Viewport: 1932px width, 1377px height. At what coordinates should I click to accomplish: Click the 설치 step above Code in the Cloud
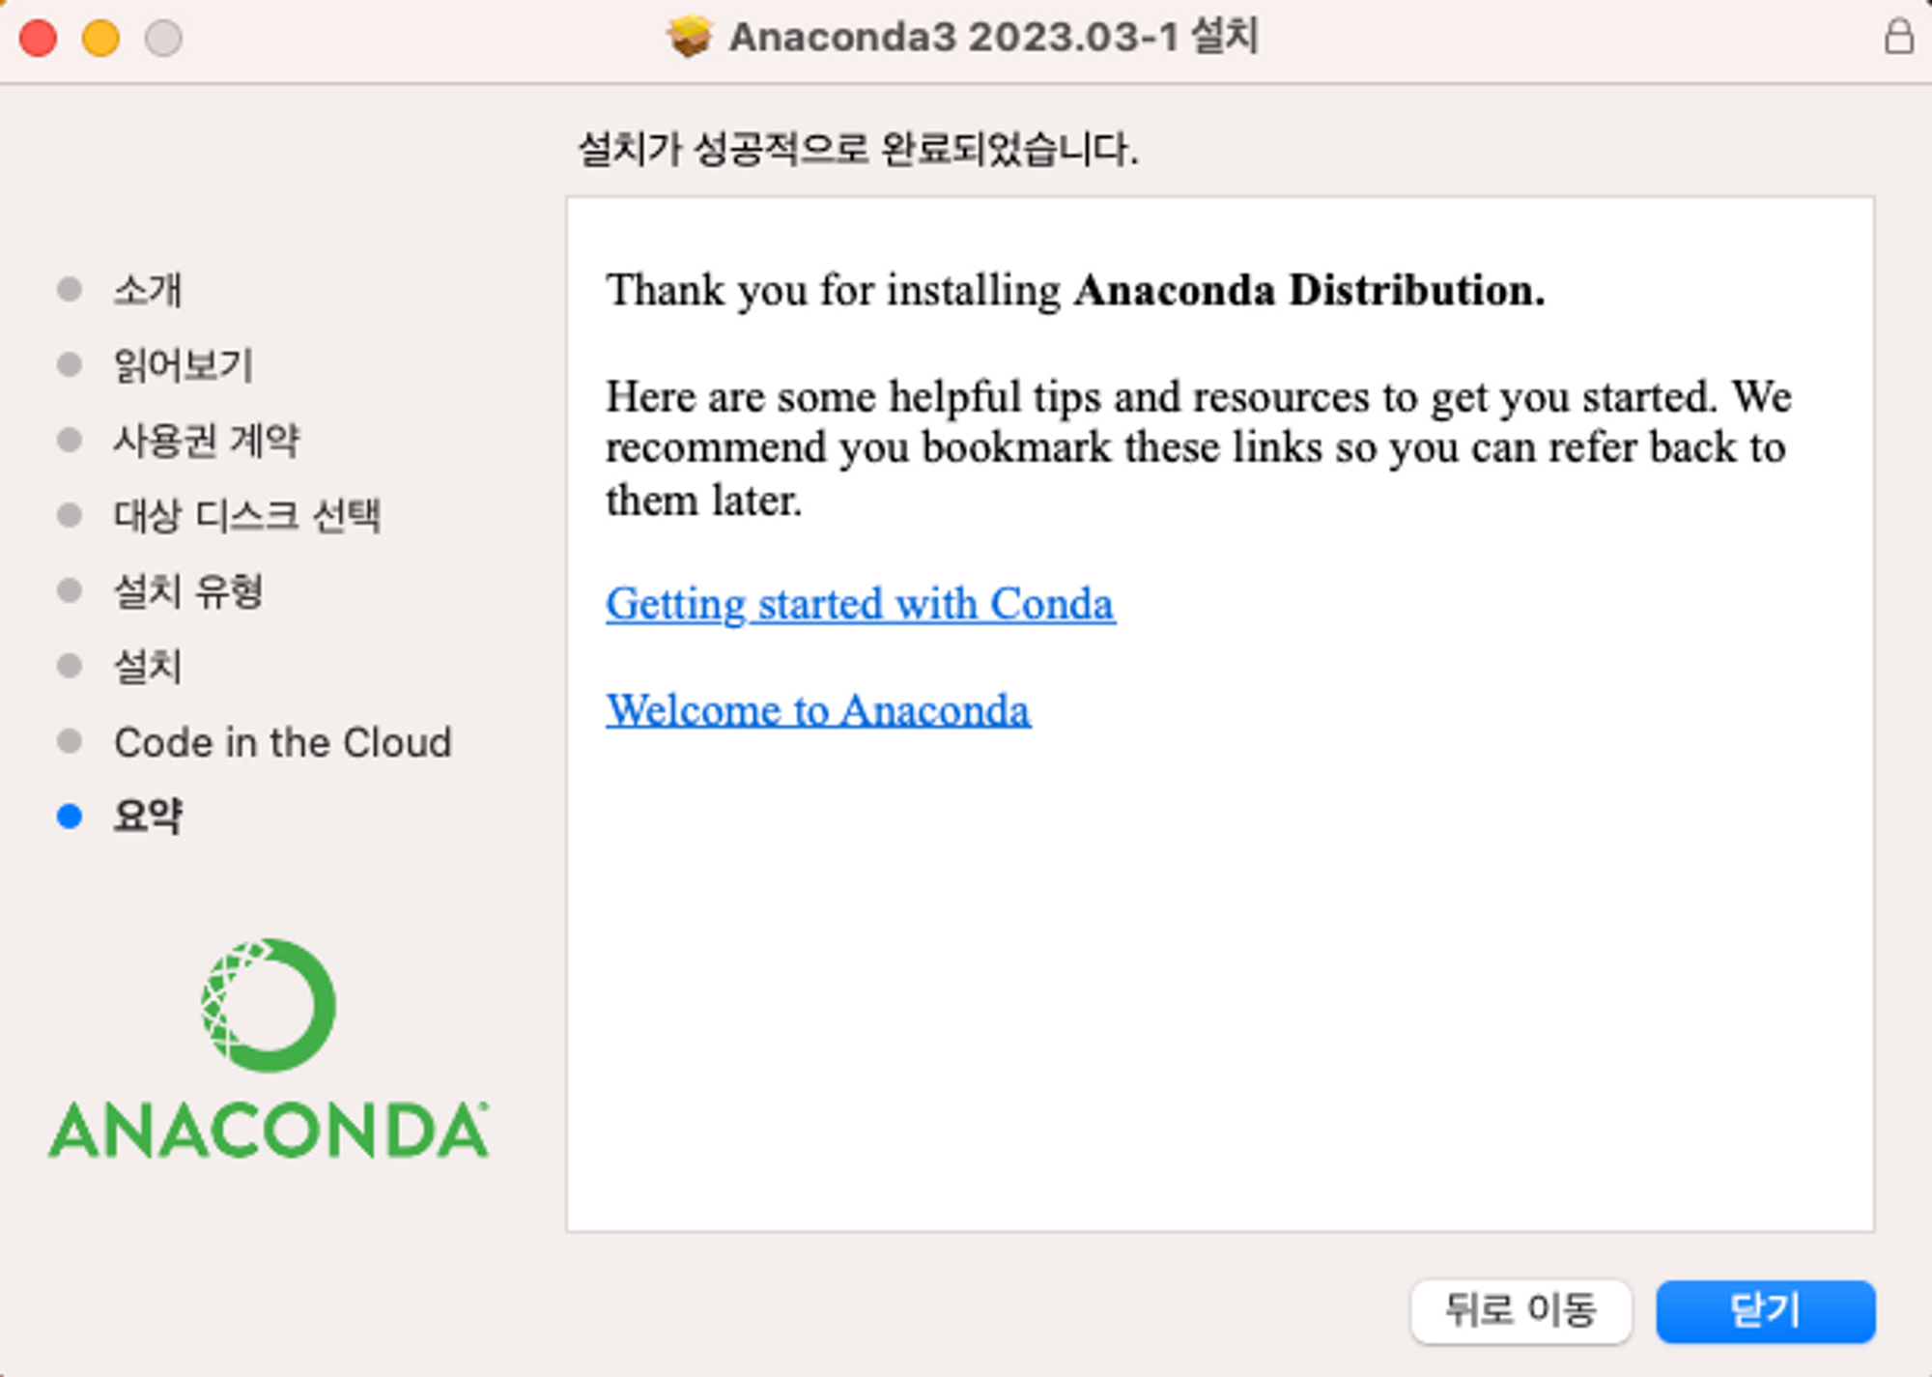(148, 666)
